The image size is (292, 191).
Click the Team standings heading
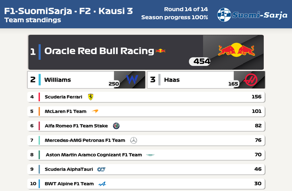pos(32,20)
